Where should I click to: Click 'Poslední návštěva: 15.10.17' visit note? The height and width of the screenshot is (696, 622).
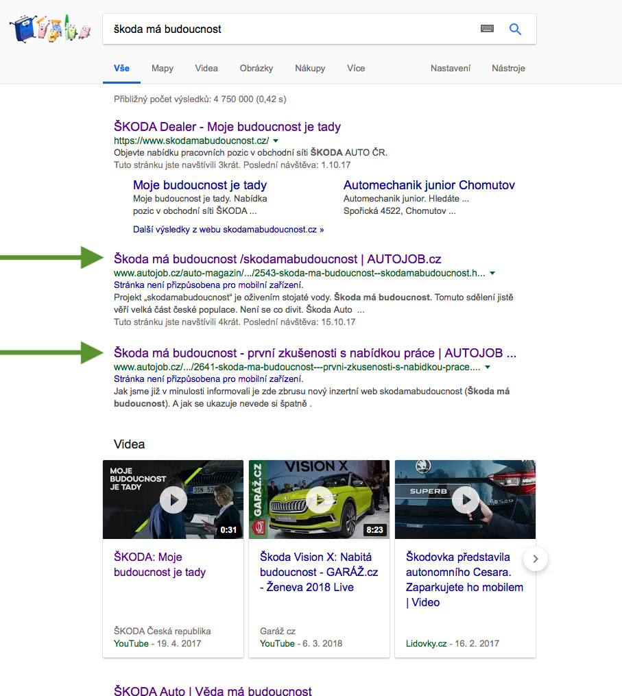click(x=299, y=322)
